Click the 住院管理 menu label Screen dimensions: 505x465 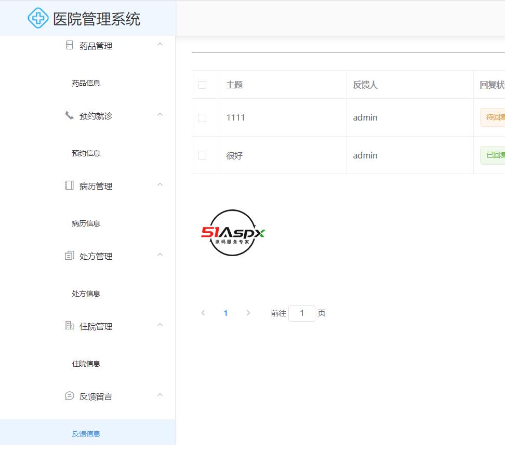coord(96,326)
